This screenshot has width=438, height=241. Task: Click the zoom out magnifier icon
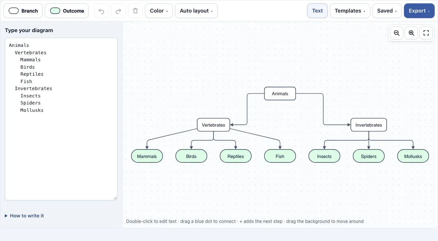(397, 33)
